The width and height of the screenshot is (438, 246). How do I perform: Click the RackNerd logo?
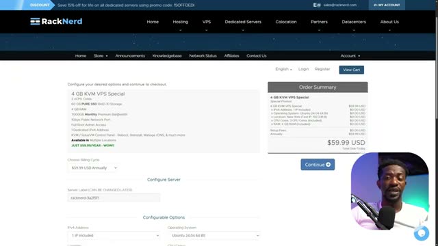pos(56,21)
